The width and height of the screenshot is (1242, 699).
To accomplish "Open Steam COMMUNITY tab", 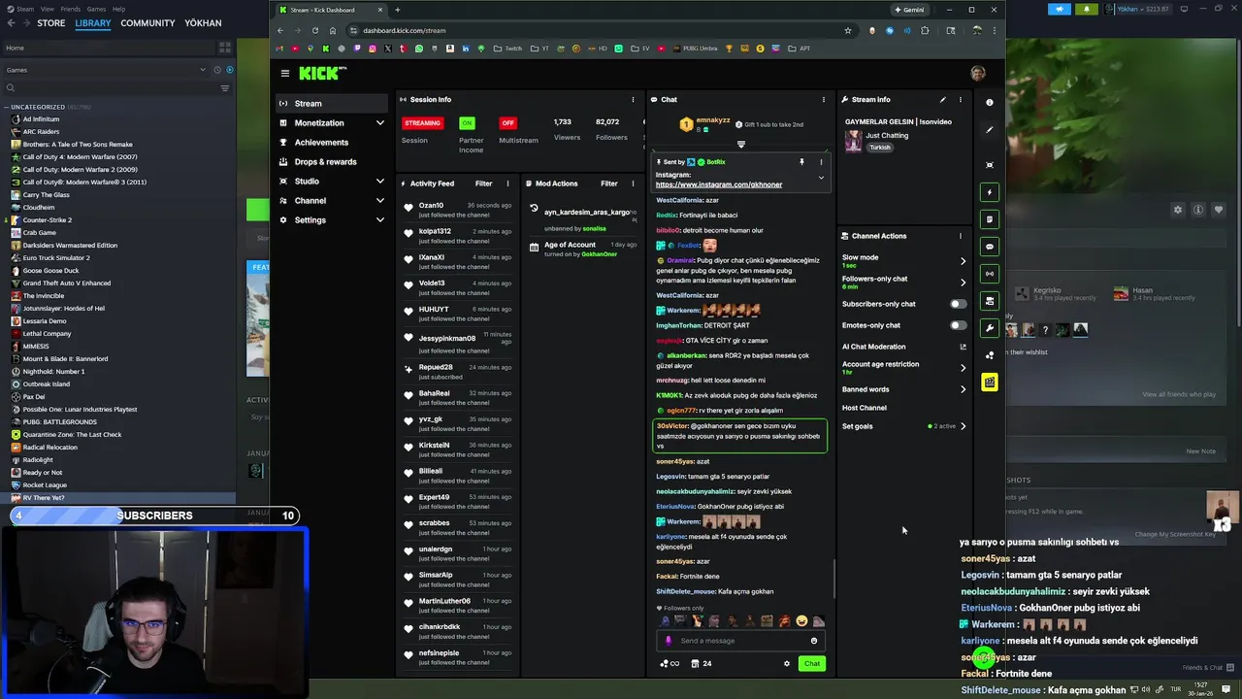I will click(x=147, y=23).
